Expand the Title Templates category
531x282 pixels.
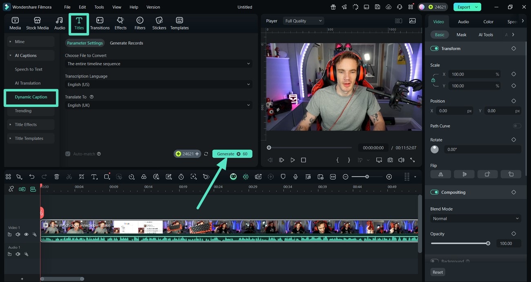point(31,138)
